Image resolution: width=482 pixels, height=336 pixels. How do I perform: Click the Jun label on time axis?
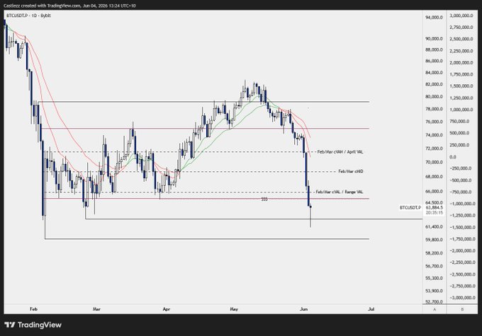point(303,309)
